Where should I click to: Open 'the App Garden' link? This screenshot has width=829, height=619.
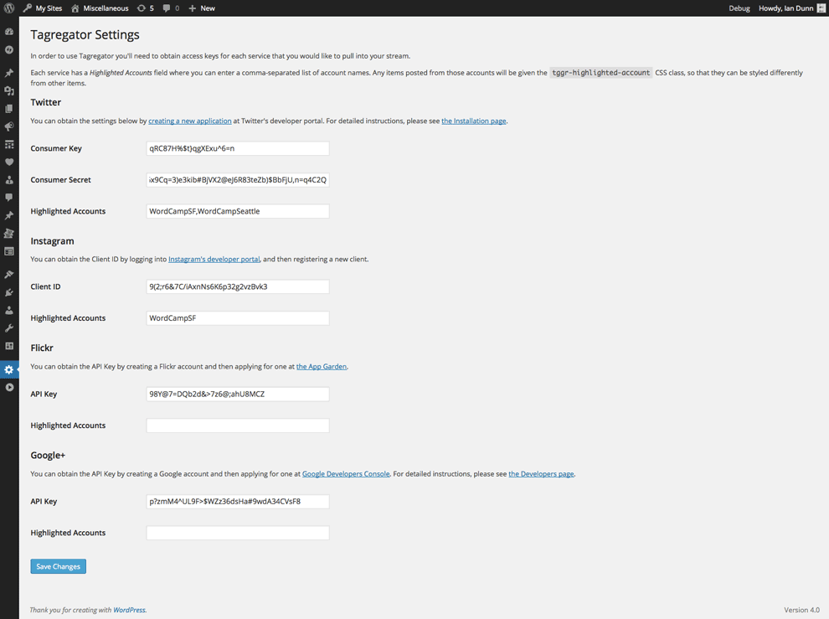(322, 366)
